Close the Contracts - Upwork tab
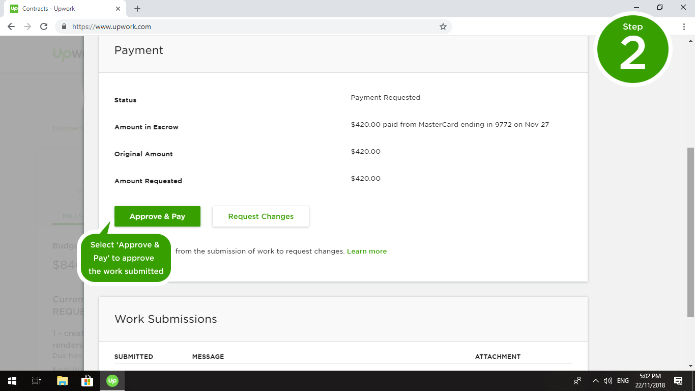The width and height of the screenshot is (695, 391). [x=118, y=9]
